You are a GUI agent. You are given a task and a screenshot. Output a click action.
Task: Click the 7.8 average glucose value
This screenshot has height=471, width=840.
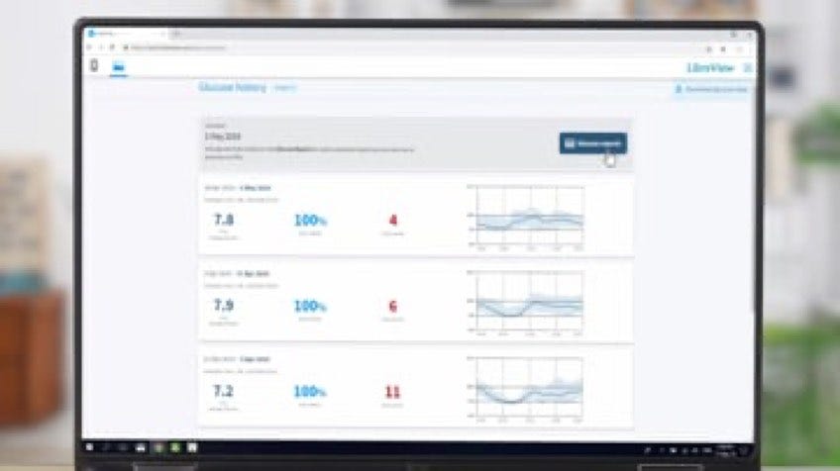(x=224, y=220)
